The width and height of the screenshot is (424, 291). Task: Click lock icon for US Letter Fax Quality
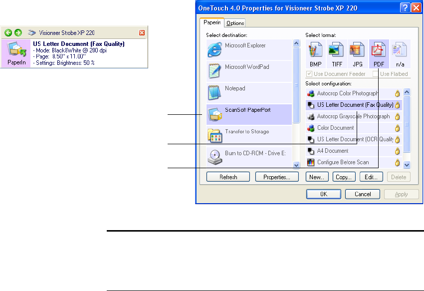[397, 105]
